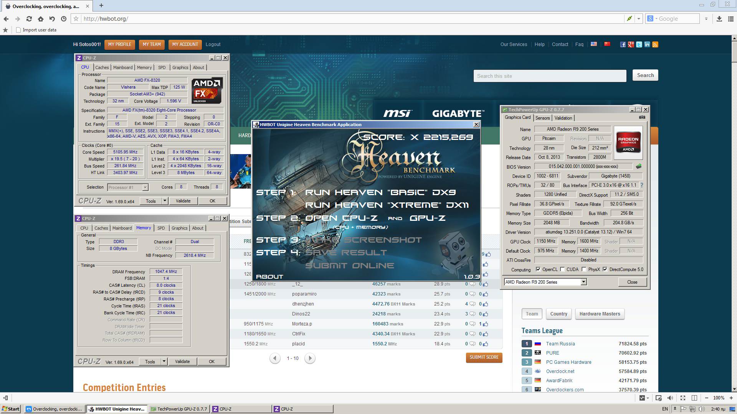Go to next results page arrow
This screenshot has height=414, width=737.
click(310, 358)
